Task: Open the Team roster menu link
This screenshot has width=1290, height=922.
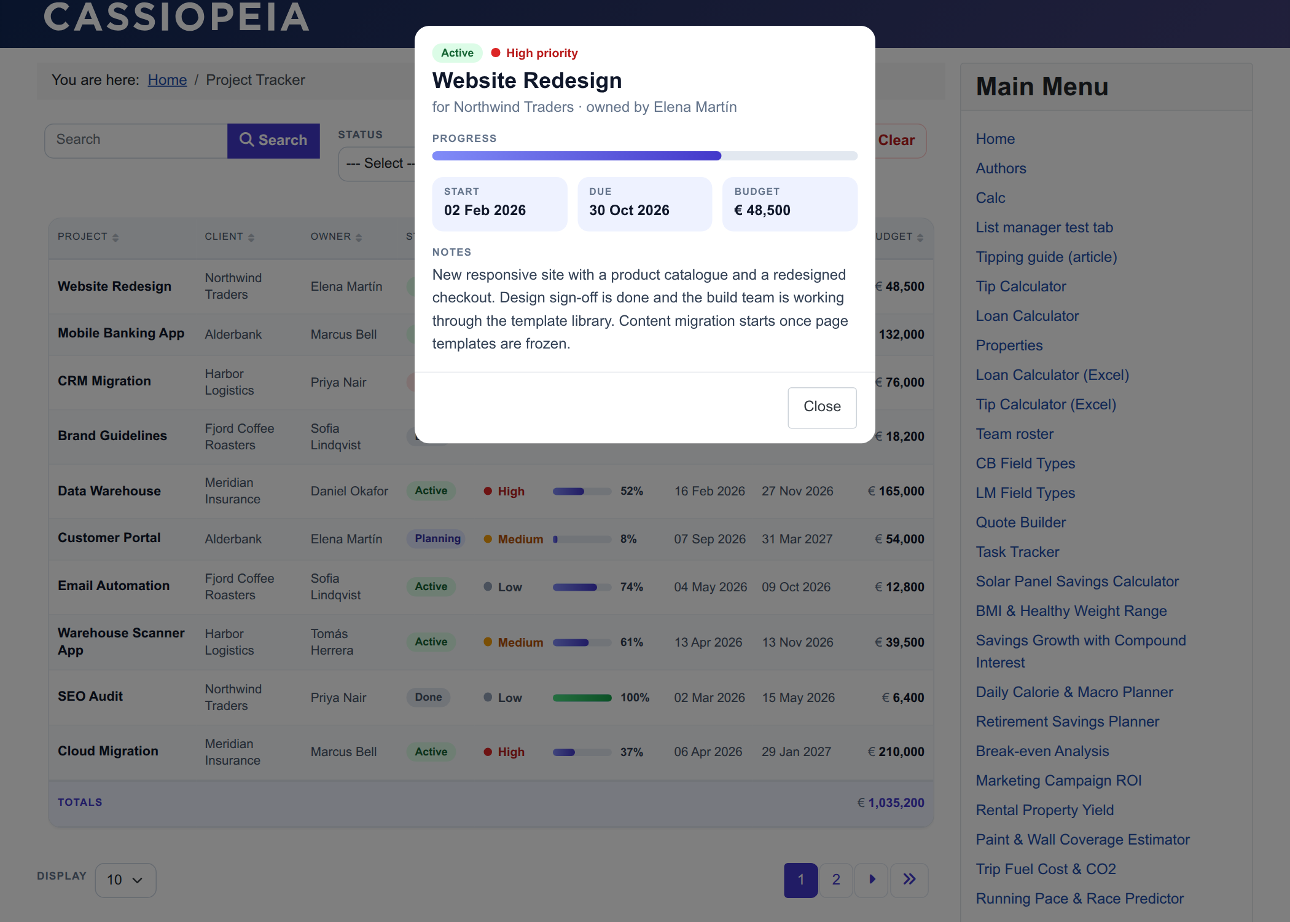Action: pyautogui.click(x=1014, y=434)
